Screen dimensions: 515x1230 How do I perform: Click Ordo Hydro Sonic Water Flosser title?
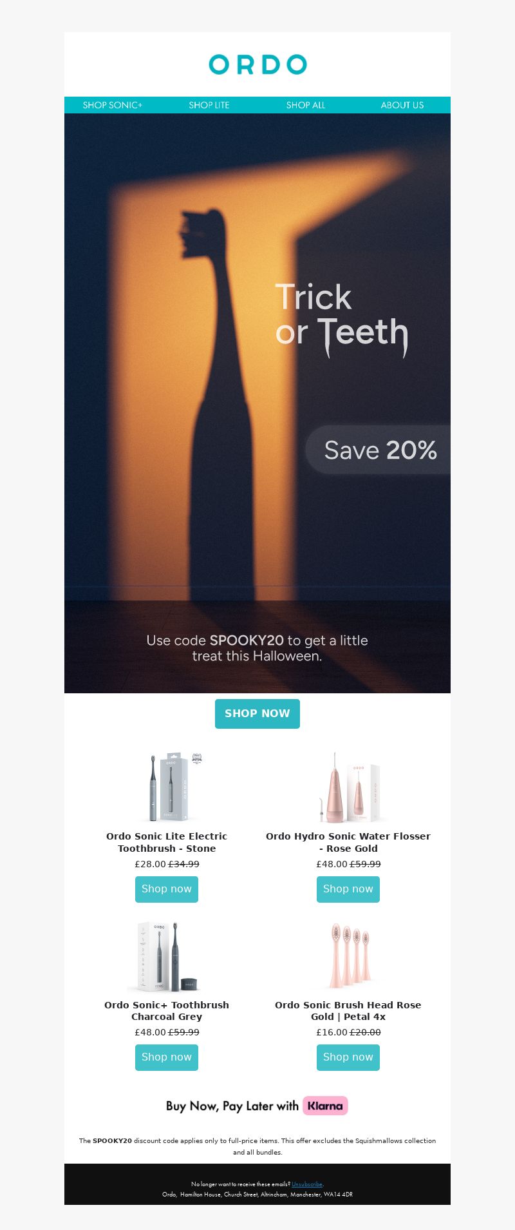tap(348, 842)
